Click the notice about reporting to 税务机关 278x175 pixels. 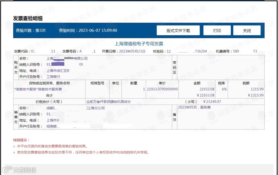click(83, 152)
